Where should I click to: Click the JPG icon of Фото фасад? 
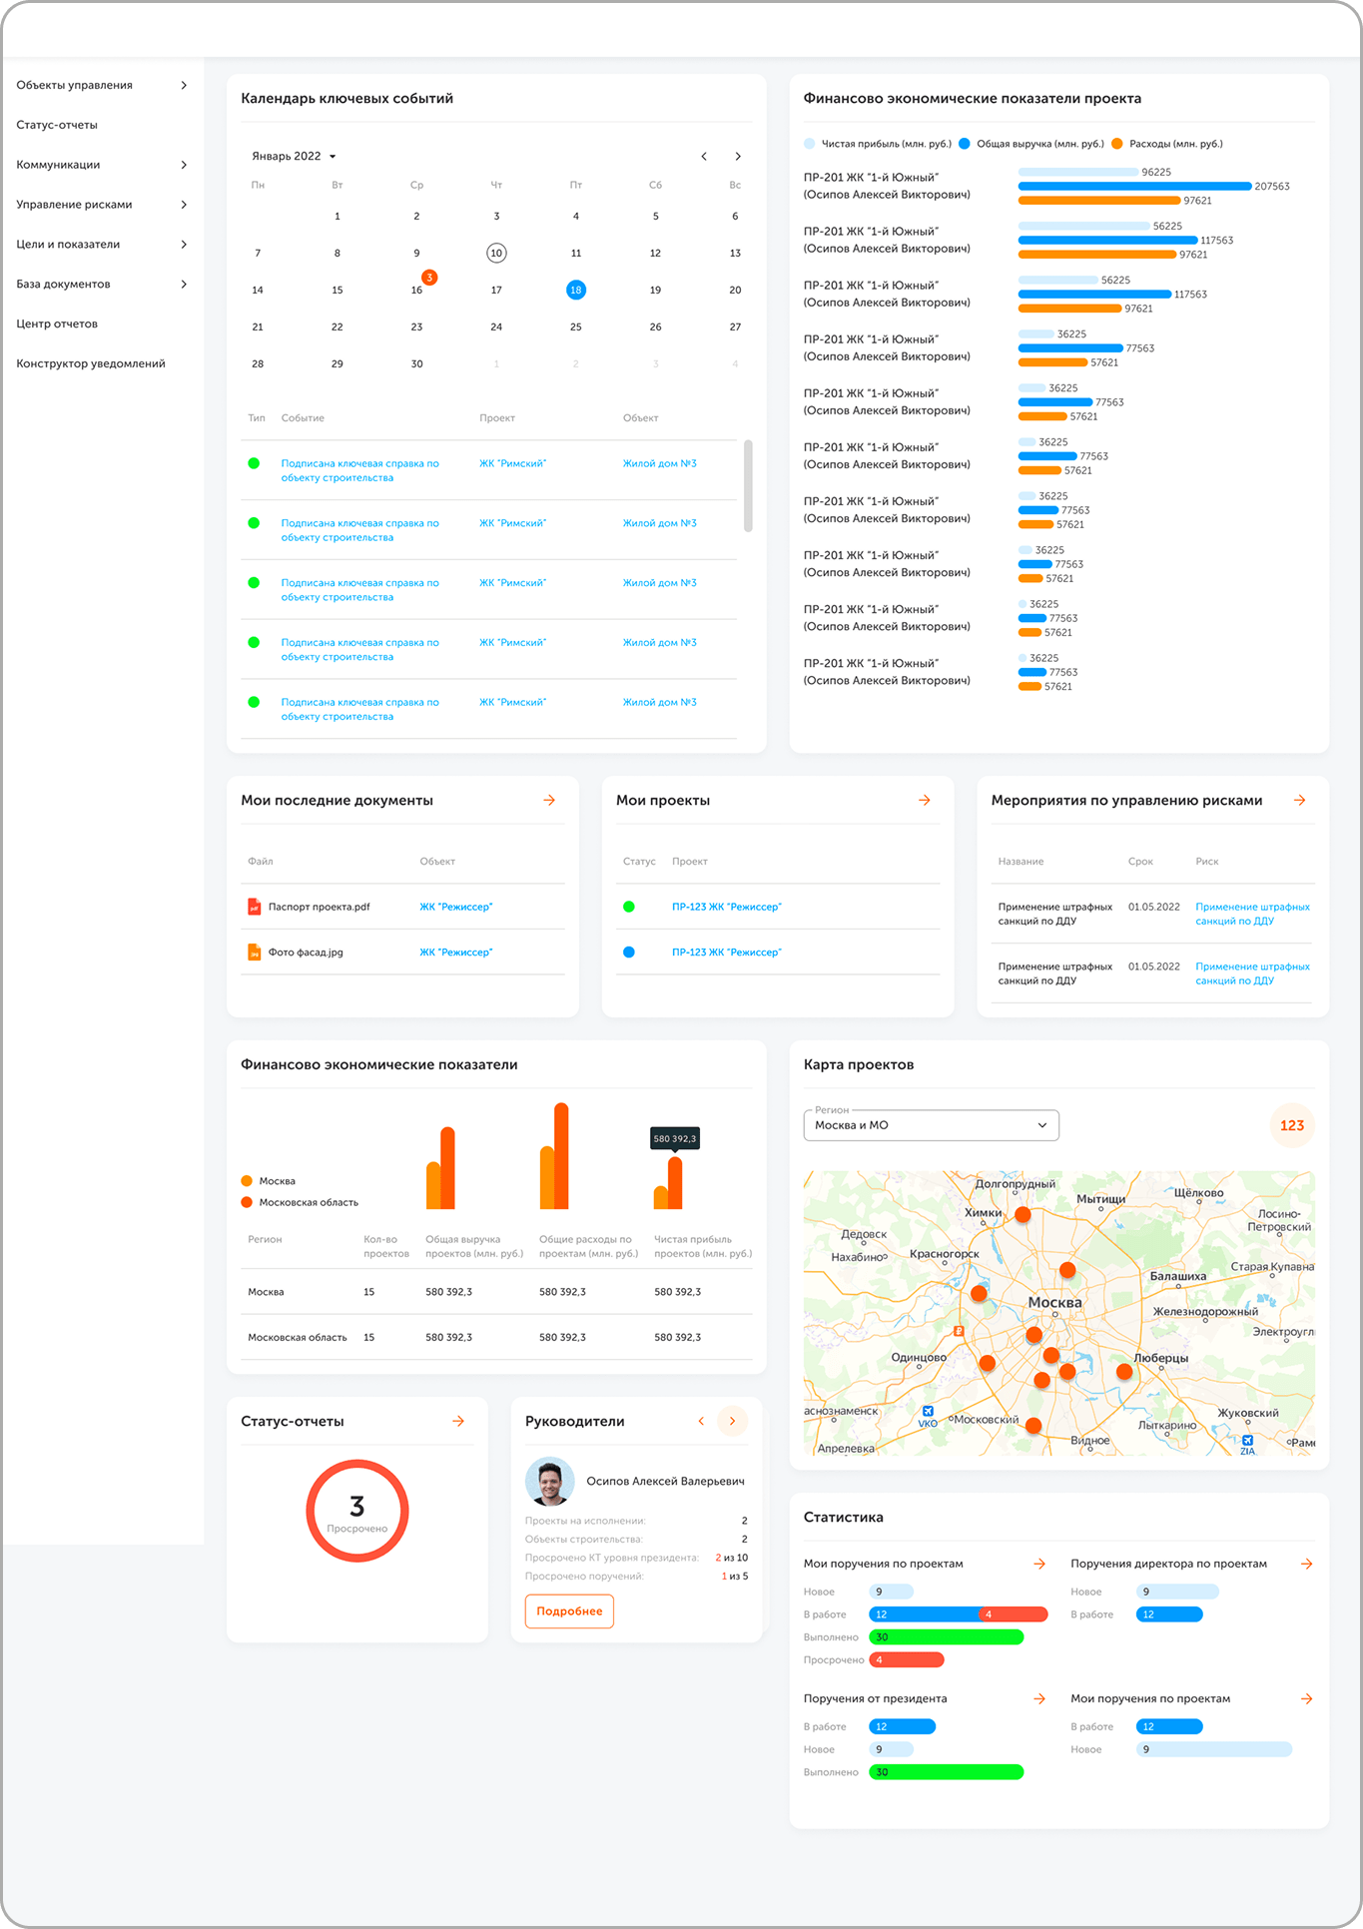pos(255,953)
